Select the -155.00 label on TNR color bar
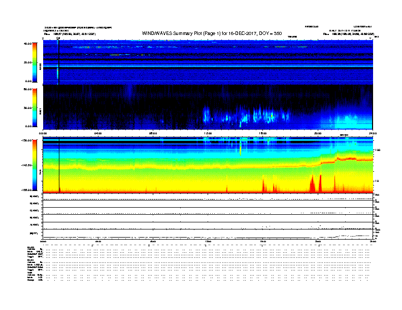 click(x=26, y=190)
